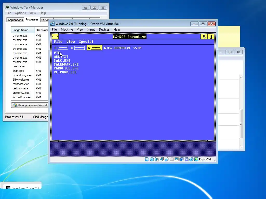Open Task Manager View menu

[x=32, y=13]
